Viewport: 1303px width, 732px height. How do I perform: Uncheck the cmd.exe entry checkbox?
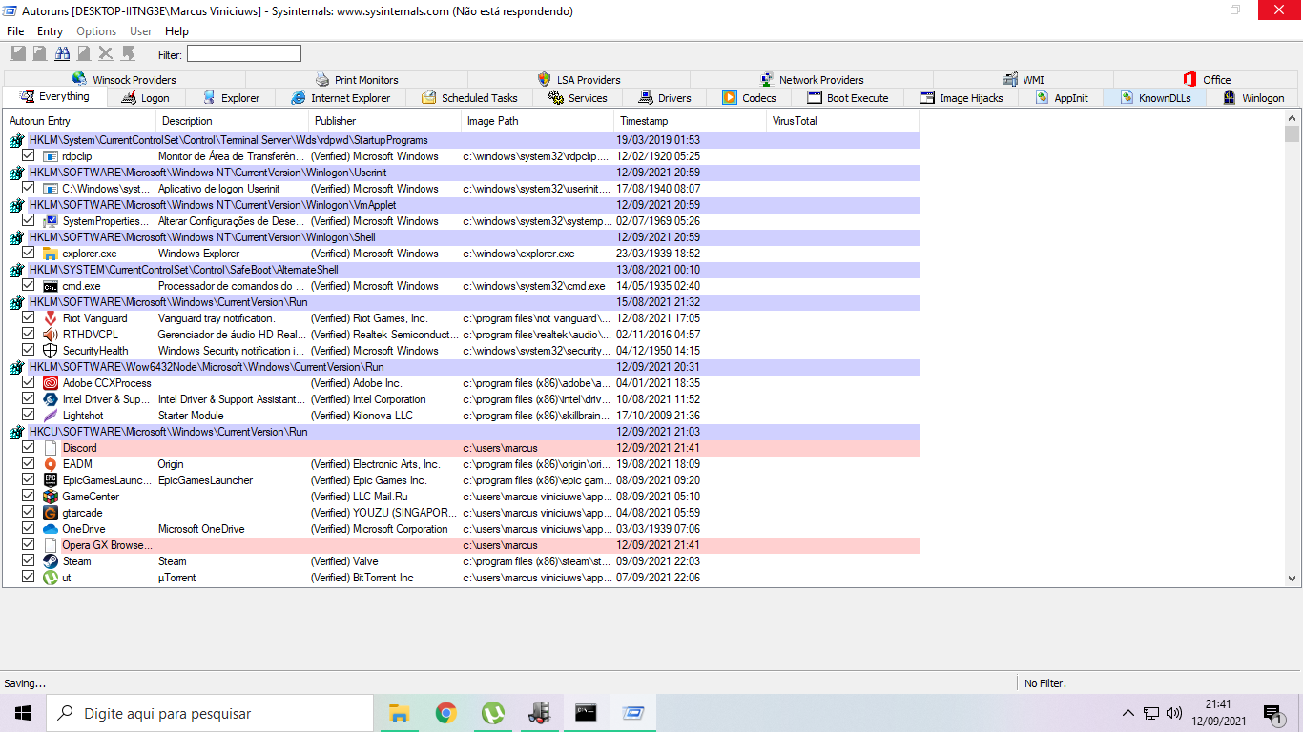(28, 286)
